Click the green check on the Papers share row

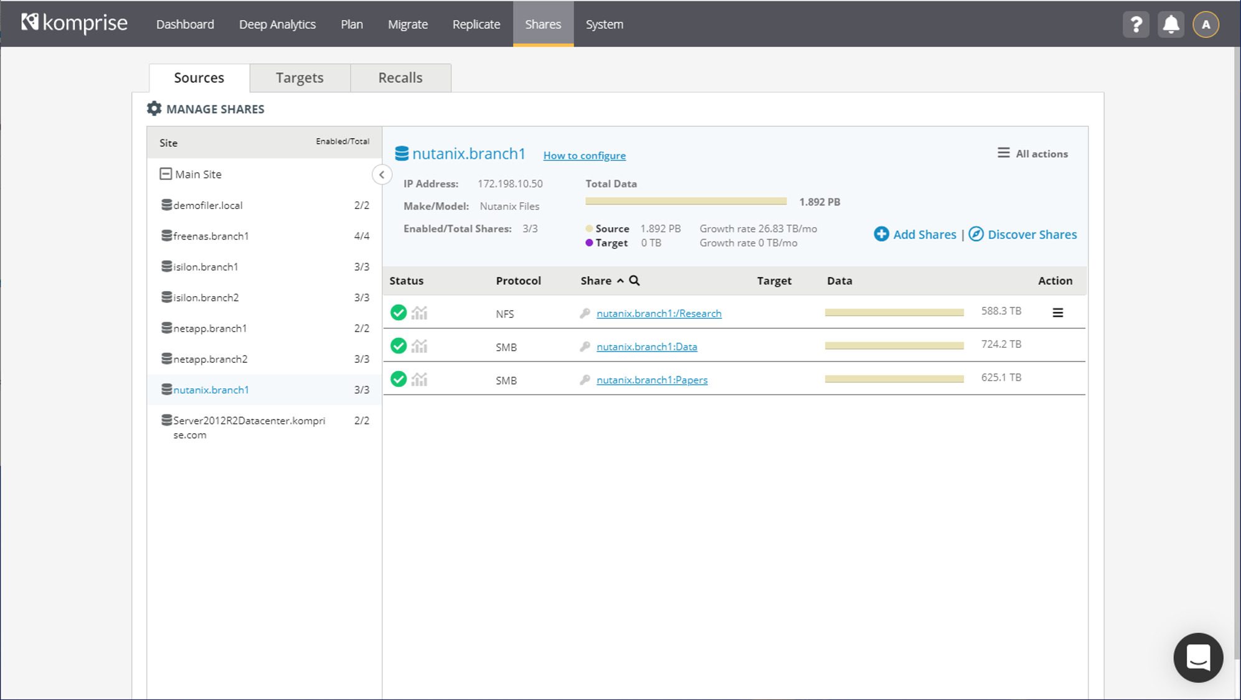coord(400,379)
